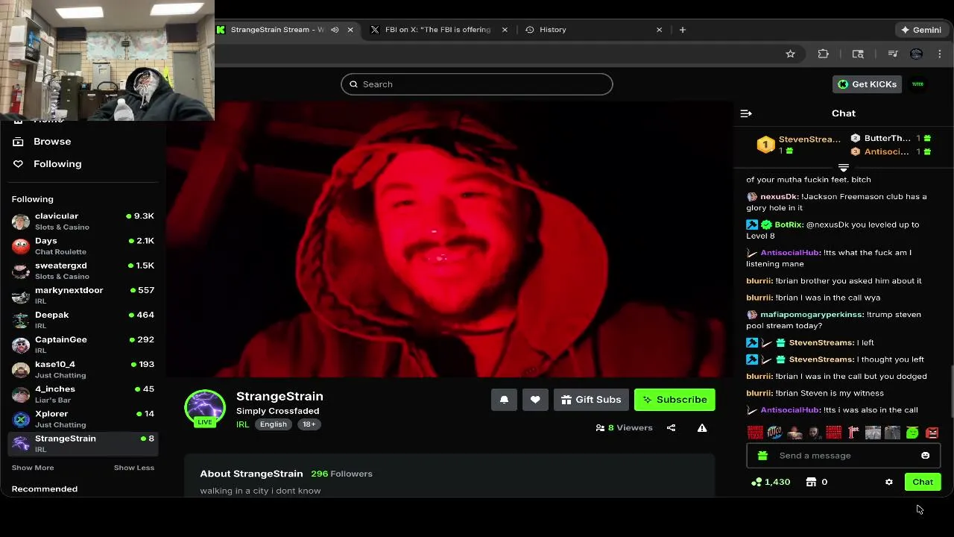Screen dimensions: 954x537
Task: Click the English language tag
Action: (273, 424)
